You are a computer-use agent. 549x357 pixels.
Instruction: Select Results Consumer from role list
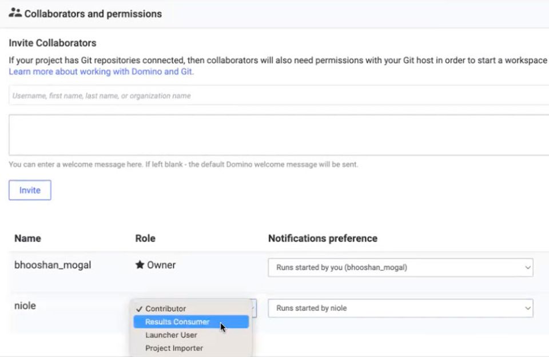[177, 322]
